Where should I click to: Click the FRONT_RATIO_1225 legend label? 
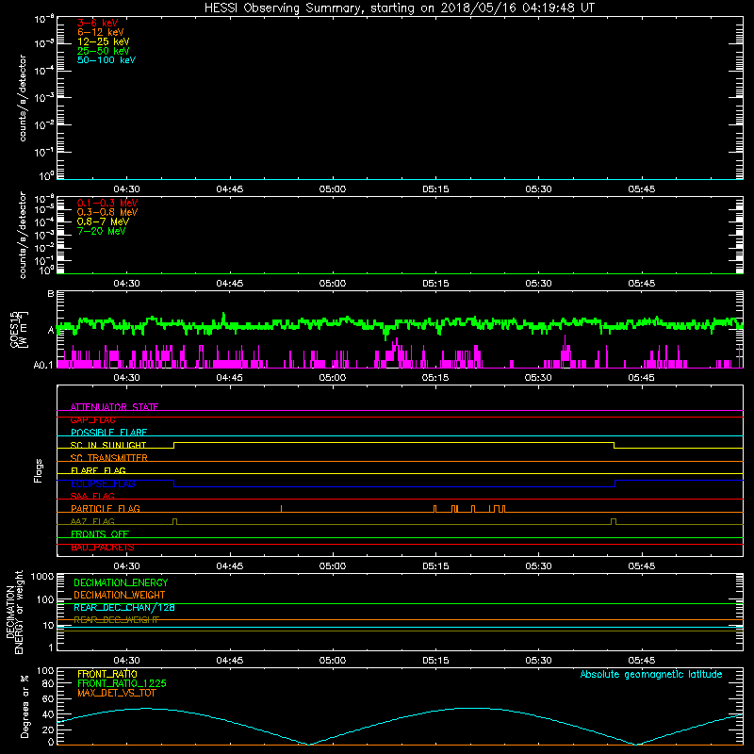pyautogui.click(x=122, y=683)
